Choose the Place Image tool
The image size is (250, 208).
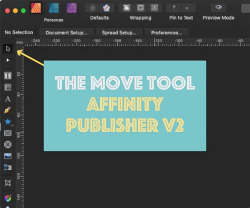[8, 156]
